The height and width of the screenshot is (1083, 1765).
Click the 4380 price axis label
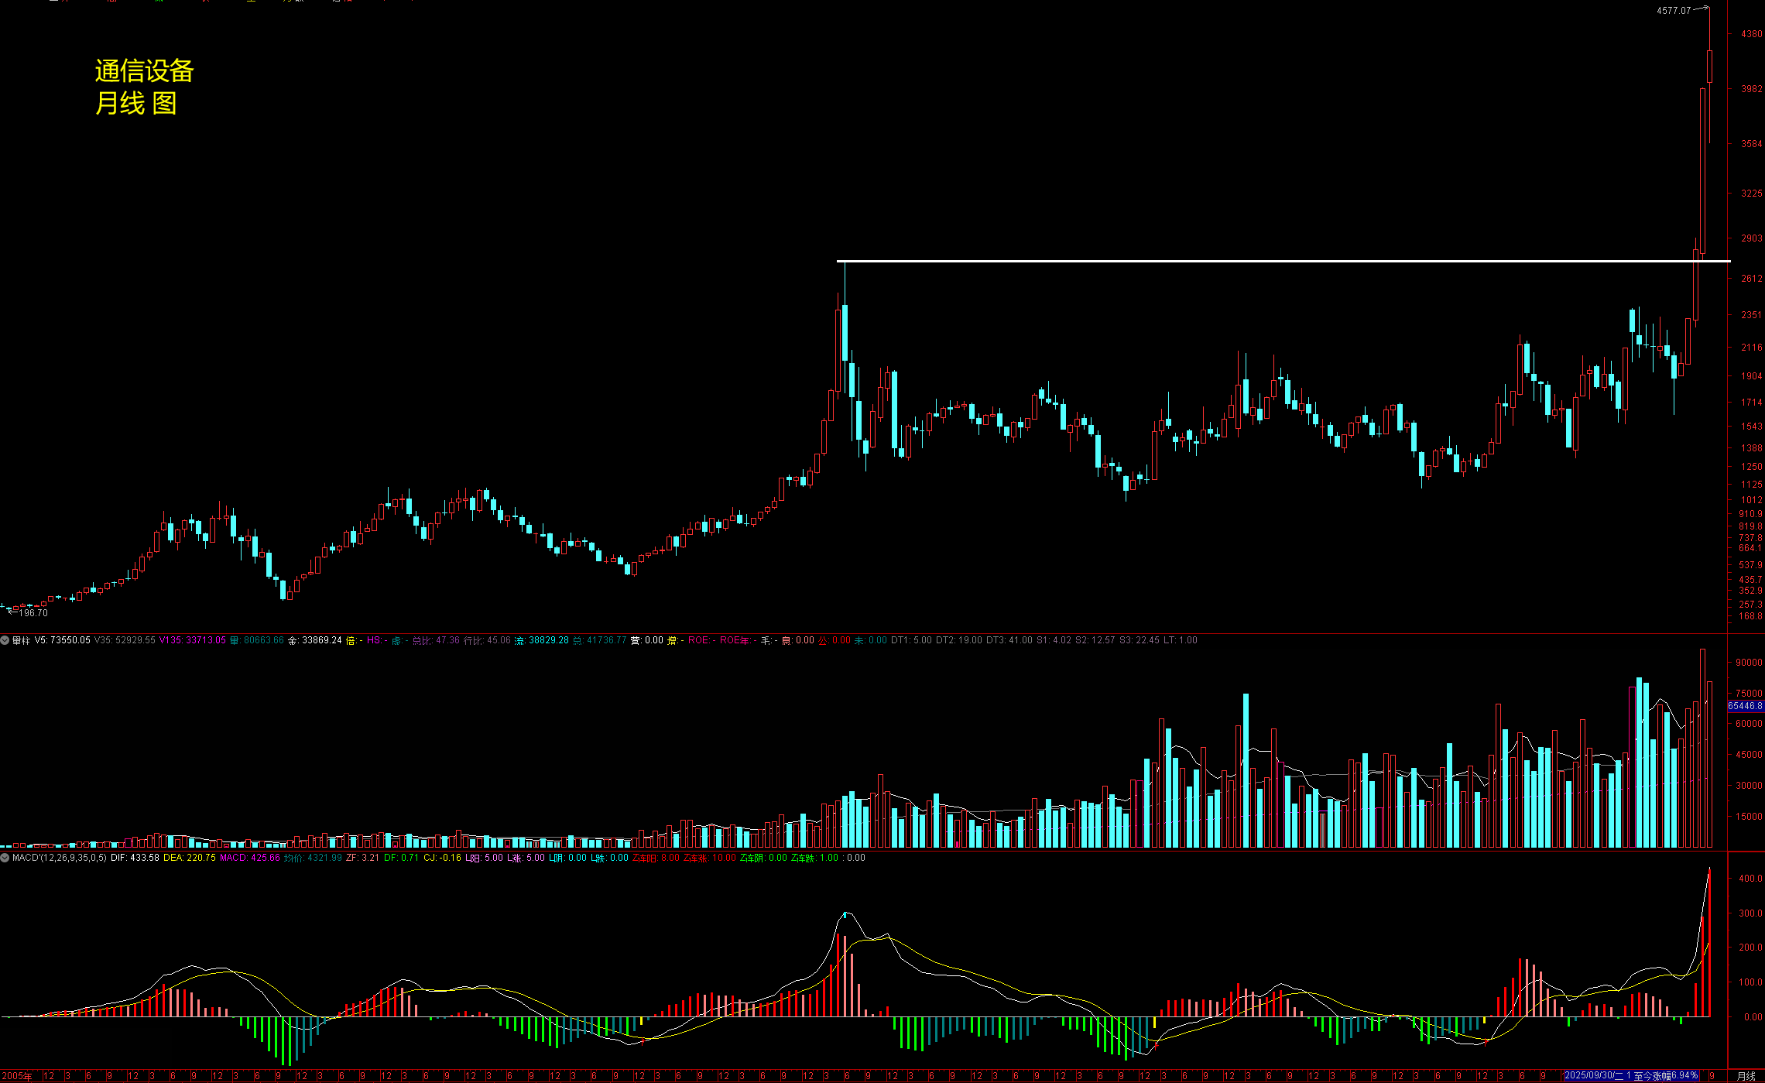[x=1751, y=34]
